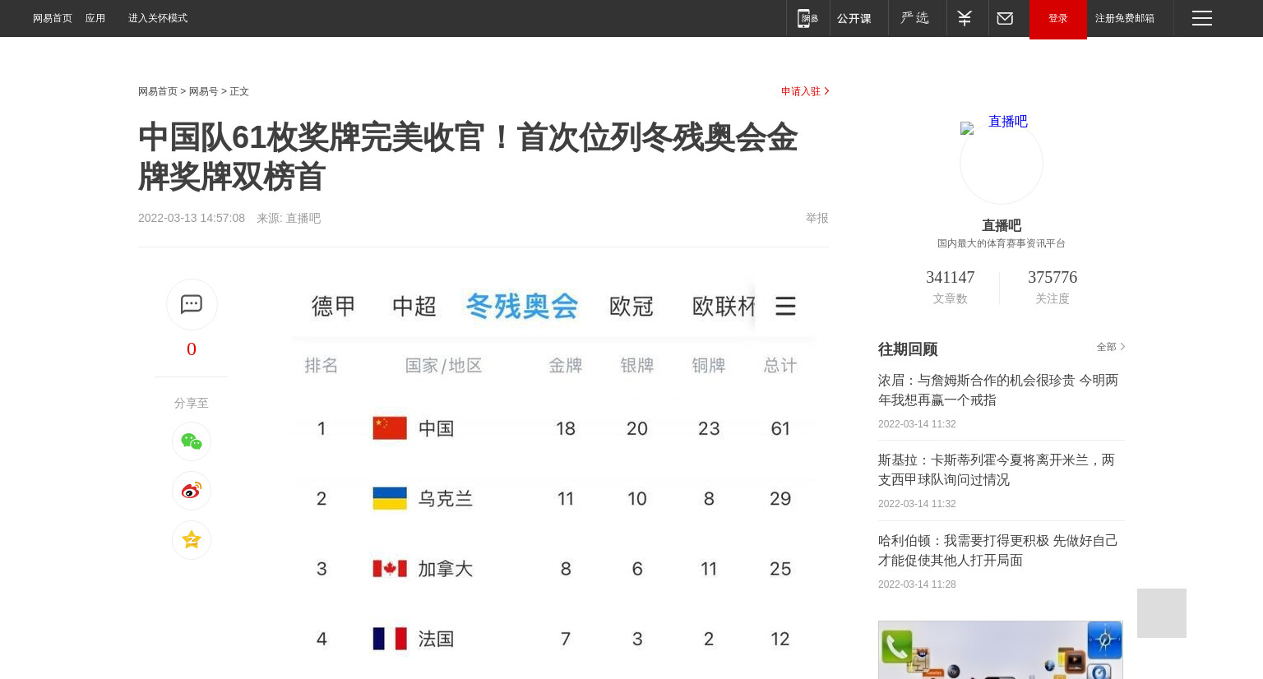Viewport: 1263px width, 679px height.
Task: Click 全部 to view all past articles
Action: tap(1111, 347)
